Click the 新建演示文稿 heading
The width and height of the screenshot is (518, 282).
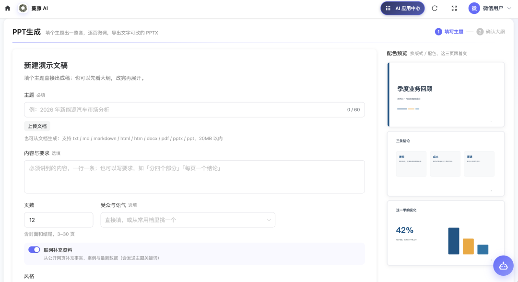[46, 65]
